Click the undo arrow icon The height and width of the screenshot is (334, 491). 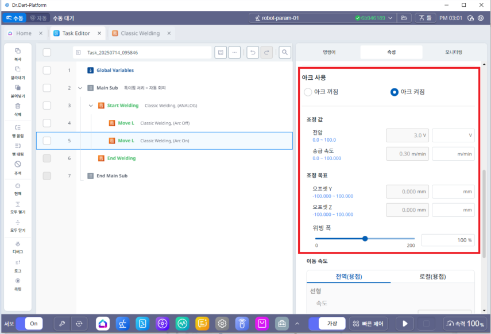[x=252, y=52]
